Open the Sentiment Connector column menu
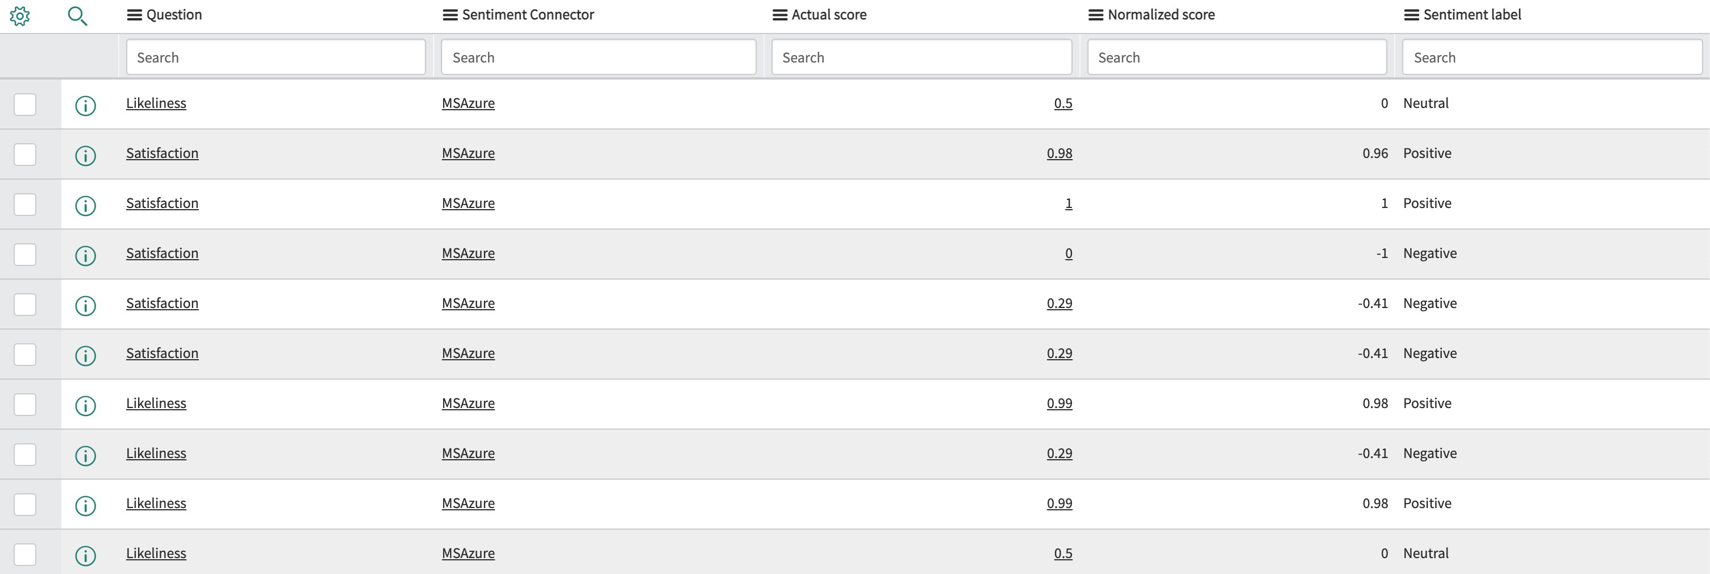This screenshot has height=574, width=1710. 451,14
